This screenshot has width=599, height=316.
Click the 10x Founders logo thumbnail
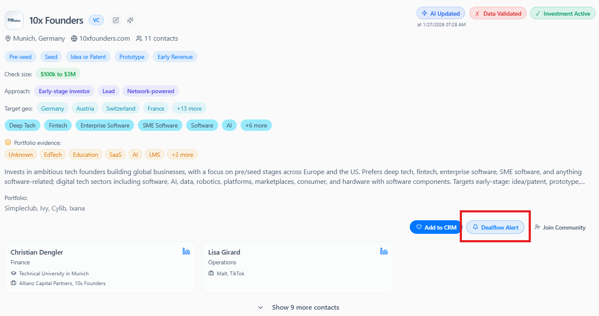14,20
